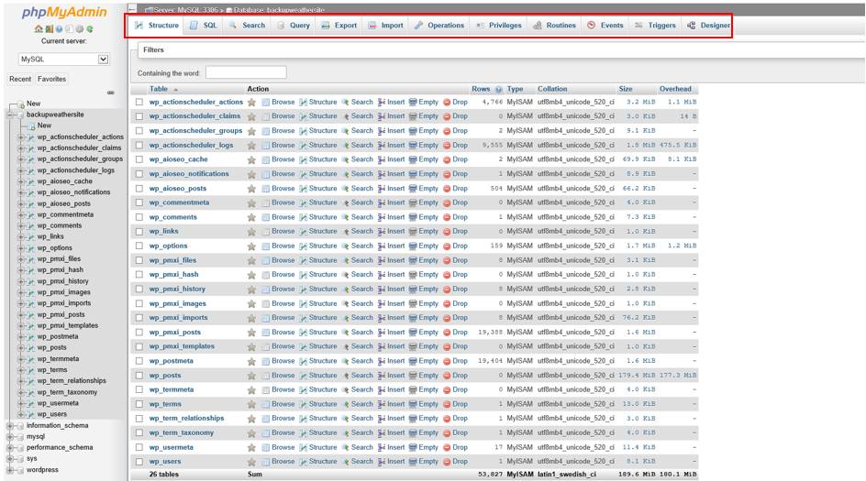
Task: Click Drop link for wp_pmxi_templates
Action: 461,346
